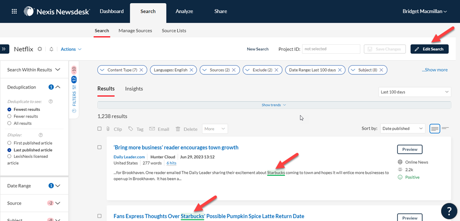Open the Analyze tab

coord(184,11)
